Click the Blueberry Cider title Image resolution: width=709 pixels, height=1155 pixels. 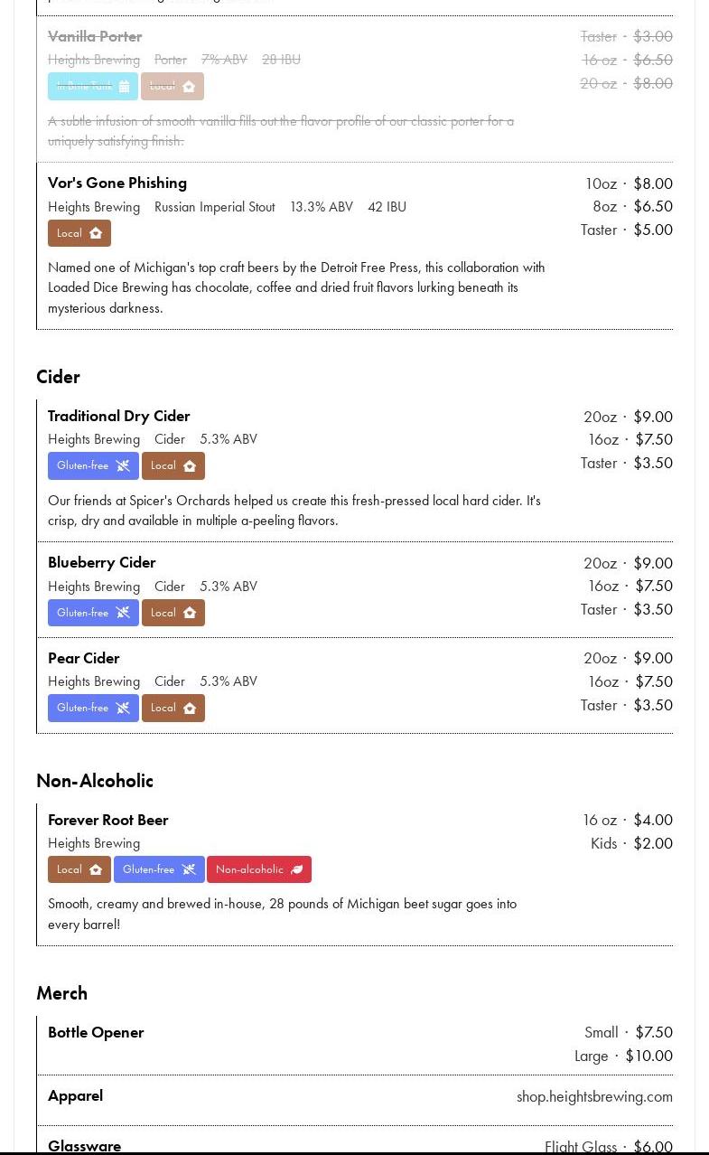[101, 562]
